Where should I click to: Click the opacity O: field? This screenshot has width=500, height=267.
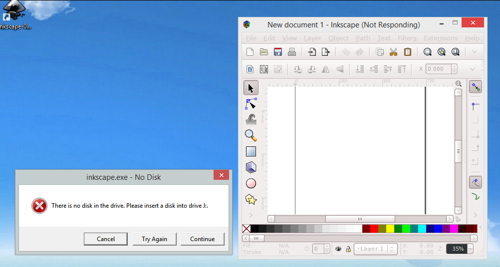click(318, 249)
